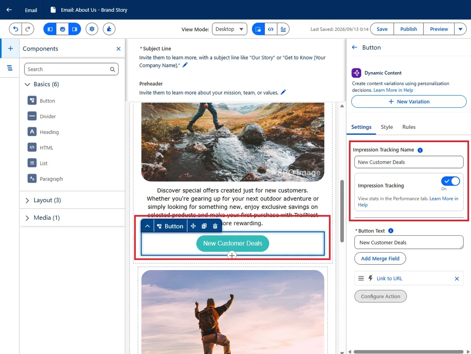Screen dimensions: 471x354
Task: Select the Divider component icon
Action: (x=32, y=116)
